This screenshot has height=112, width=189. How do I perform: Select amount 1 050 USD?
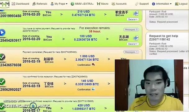pos(87,56)
